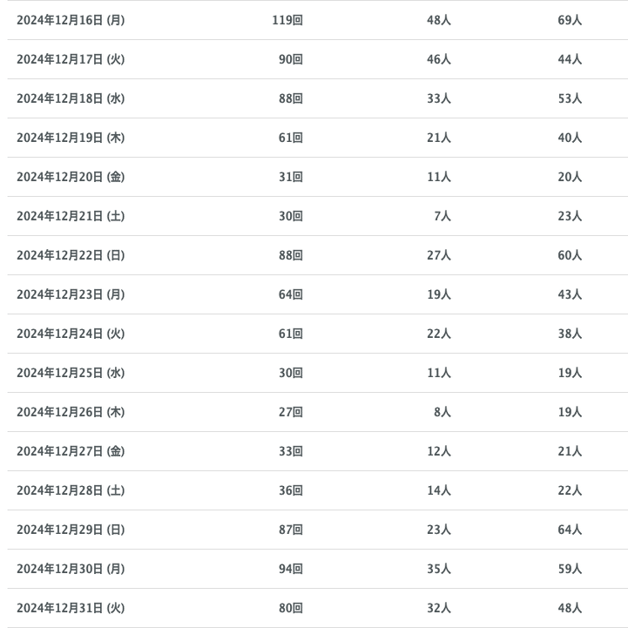The height and width of the screenshot is (628, 628).
Task: Select the 2024年12月20日 (金) row date
Action: coord(71,177)
